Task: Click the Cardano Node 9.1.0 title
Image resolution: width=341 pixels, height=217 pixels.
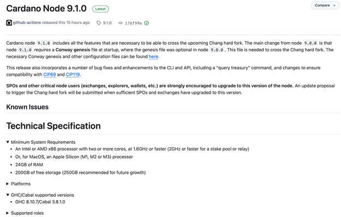Action: [x=46, y=9]
